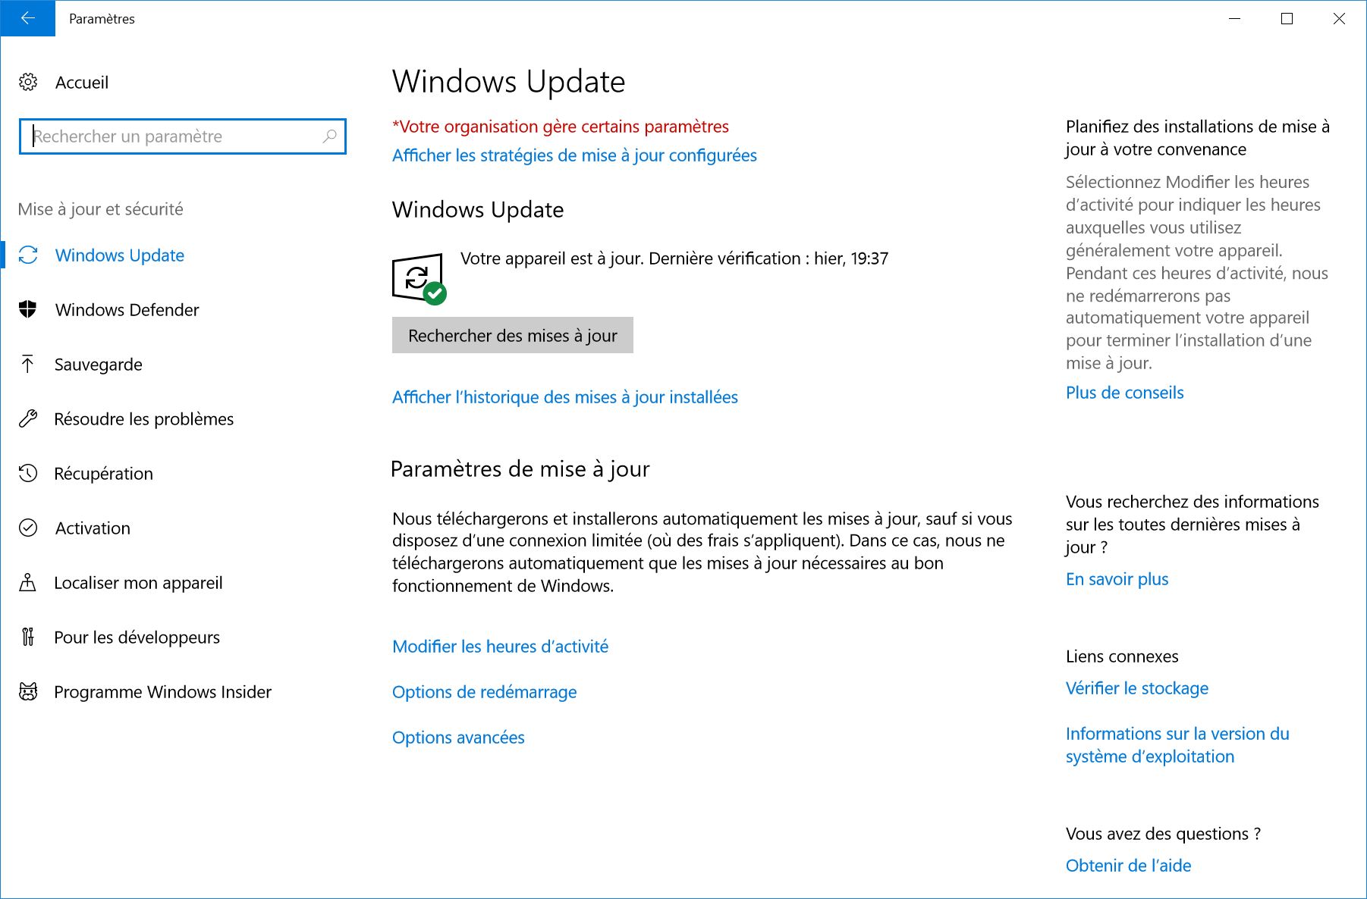Switch to the Windows Update section
The image size is (1367, 899).
[118, 255]
